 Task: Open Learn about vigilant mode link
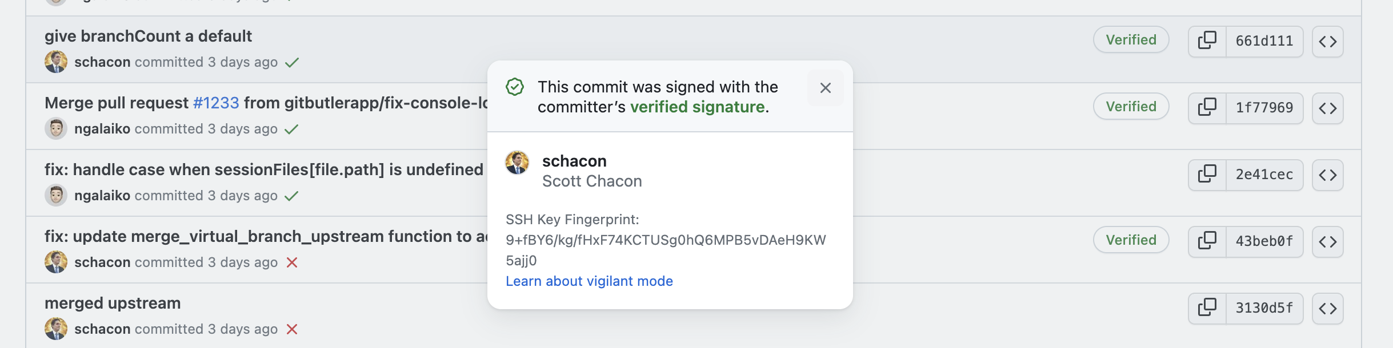589,281
